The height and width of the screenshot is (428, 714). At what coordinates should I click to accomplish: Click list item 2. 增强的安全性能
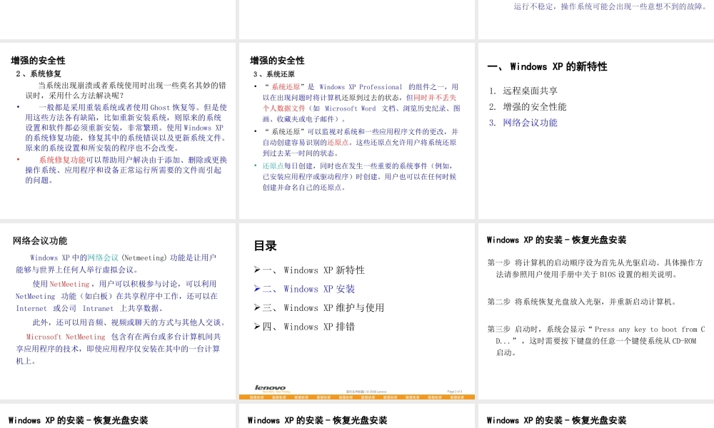click(x=528, y=106)
